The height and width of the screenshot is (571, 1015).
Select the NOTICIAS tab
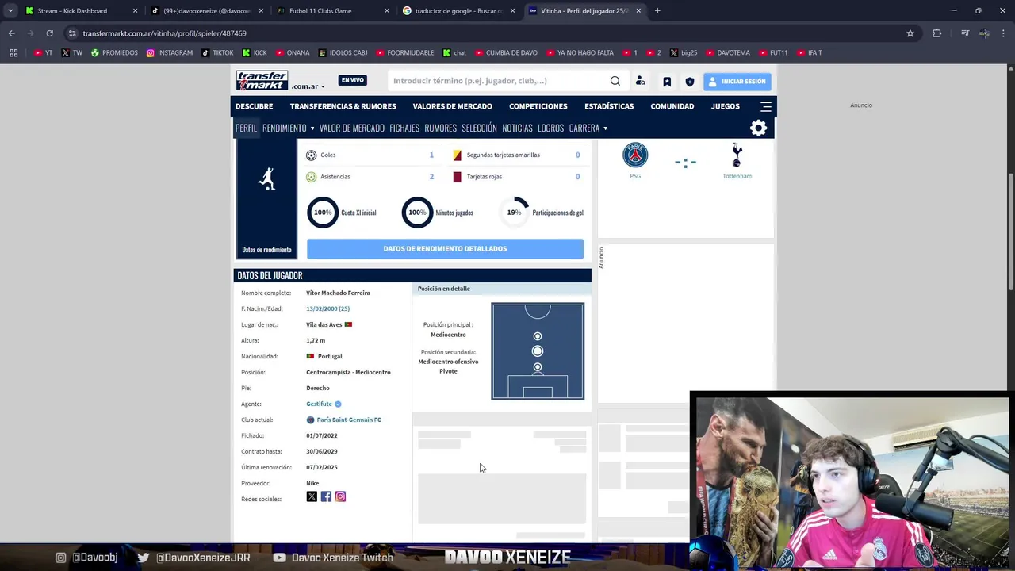pyautogui.click(x=517, y=128)
